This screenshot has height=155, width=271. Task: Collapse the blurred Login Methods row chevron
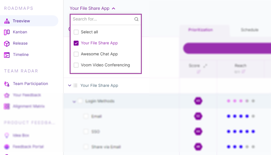coord(74,101)
